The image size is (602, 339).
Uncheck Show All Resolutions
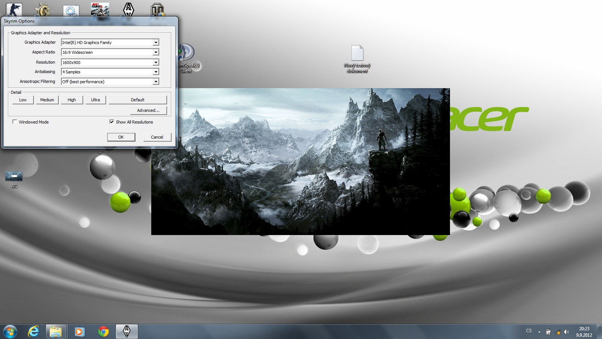coord(112,122)
